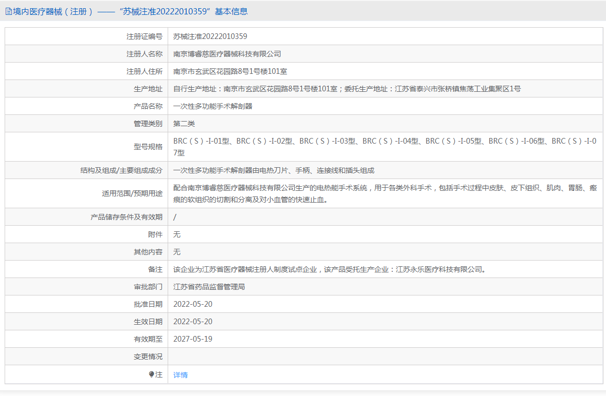Click the document icon before the page title

tap(9, 11)
